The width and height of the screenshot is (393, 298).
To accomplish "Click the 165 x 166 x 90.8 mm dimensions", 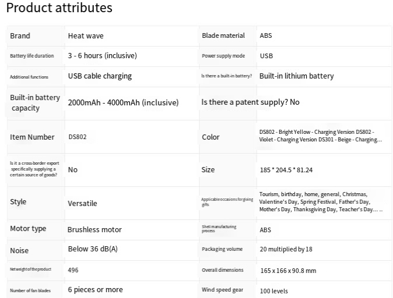I will pyautogui.click(x=288, y=271).
